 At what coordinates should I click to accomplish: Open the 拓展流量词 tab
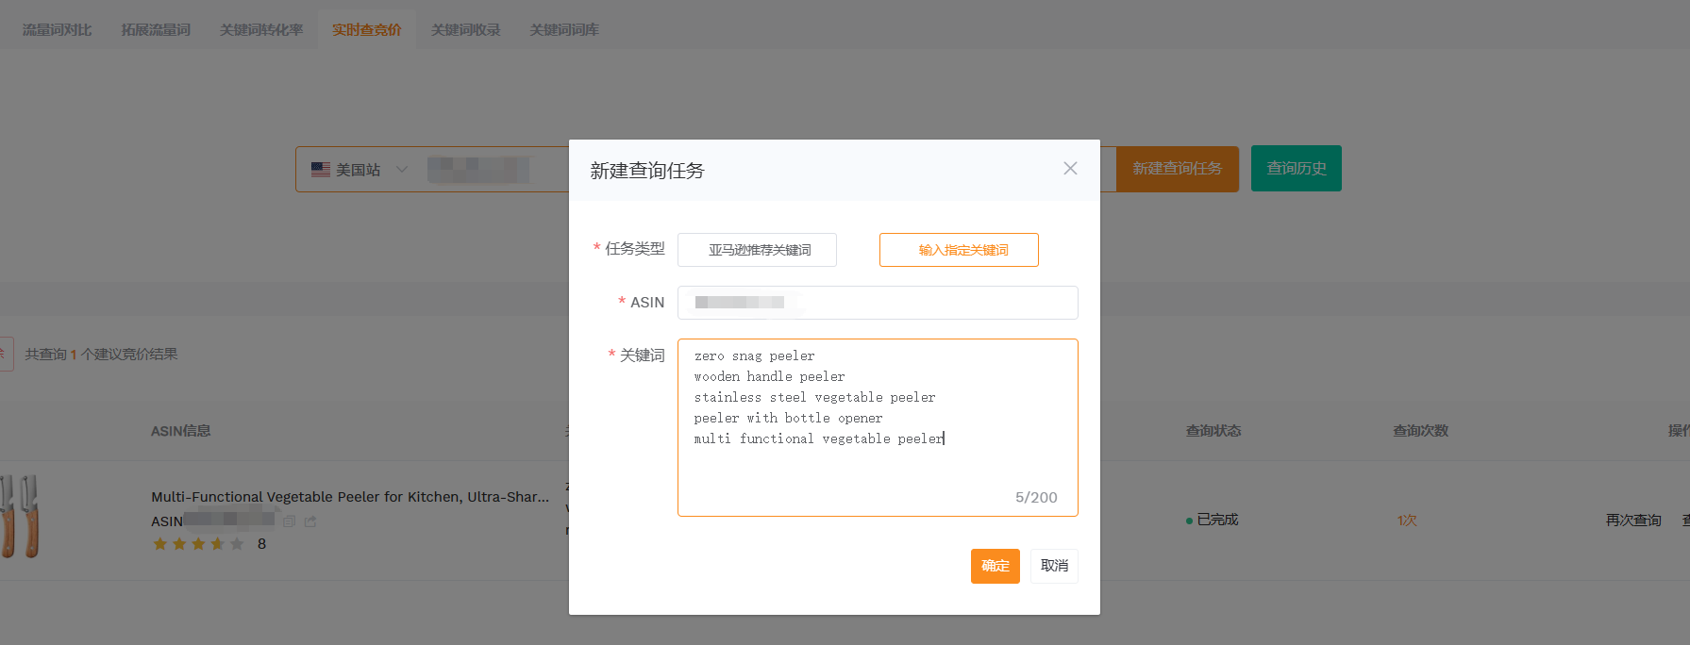tap(156, 30)
